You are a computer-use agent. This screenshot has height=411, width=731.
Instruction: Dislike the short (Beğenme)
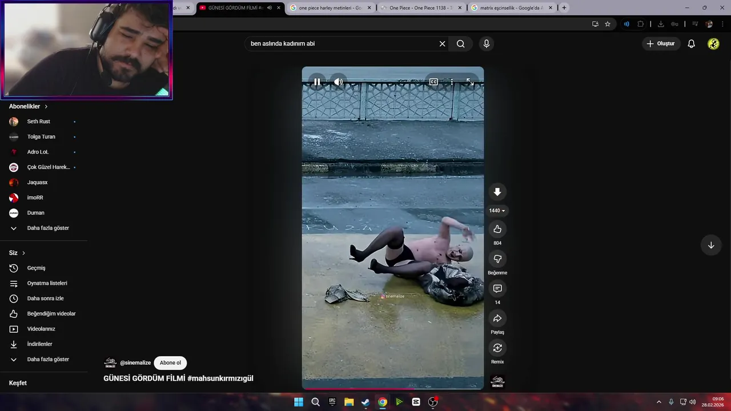point(497,259)
